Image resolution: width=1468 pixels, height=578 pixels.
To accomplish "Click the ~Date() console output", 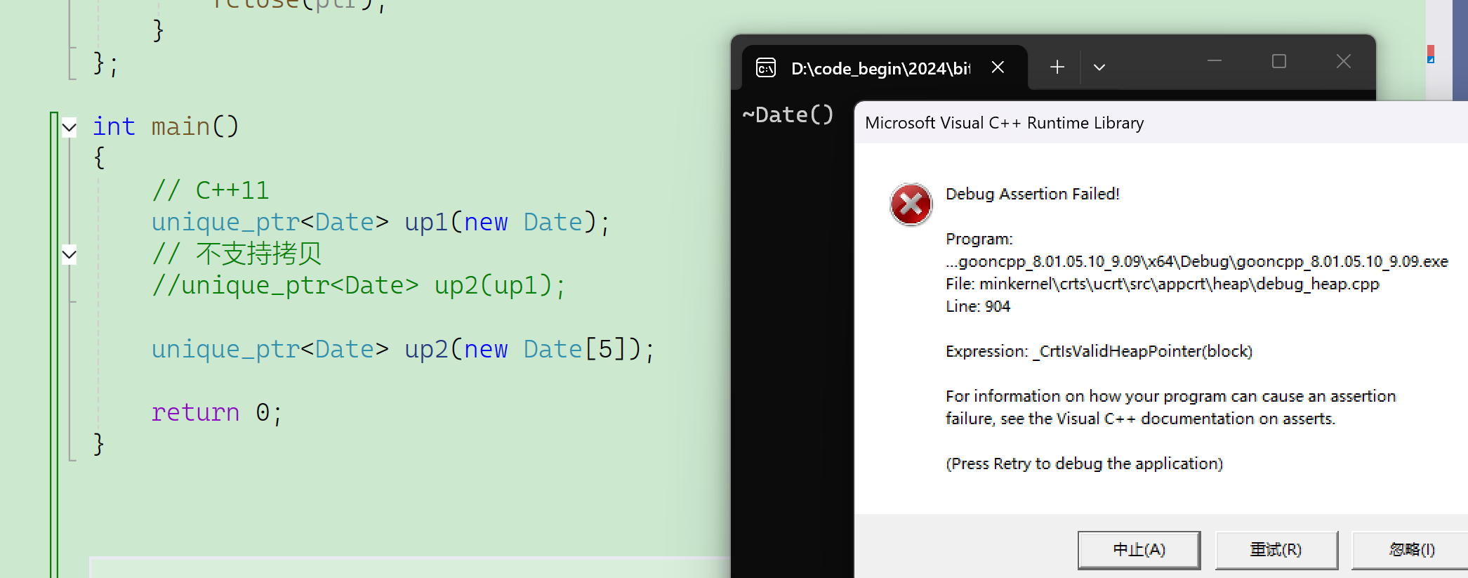I will (x=788, y=114).
